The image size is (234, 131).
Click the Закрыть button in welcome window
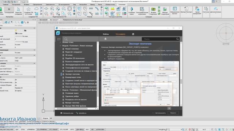pos(173,113)
